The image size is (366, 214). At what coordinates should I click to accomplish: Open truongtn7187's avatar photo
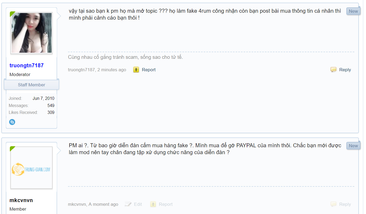31,33
